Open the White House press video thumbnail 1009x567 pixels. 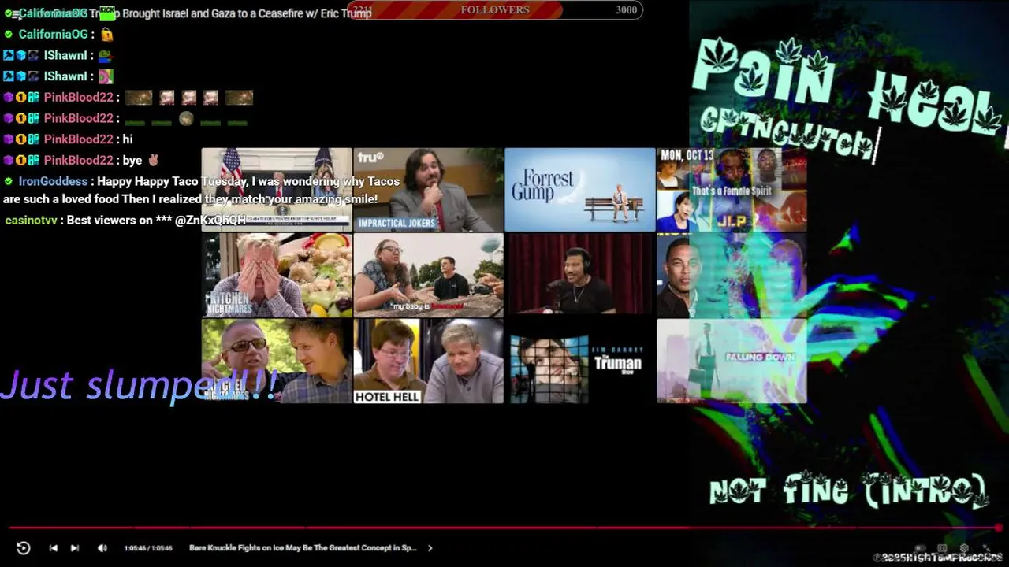[277, 190]
